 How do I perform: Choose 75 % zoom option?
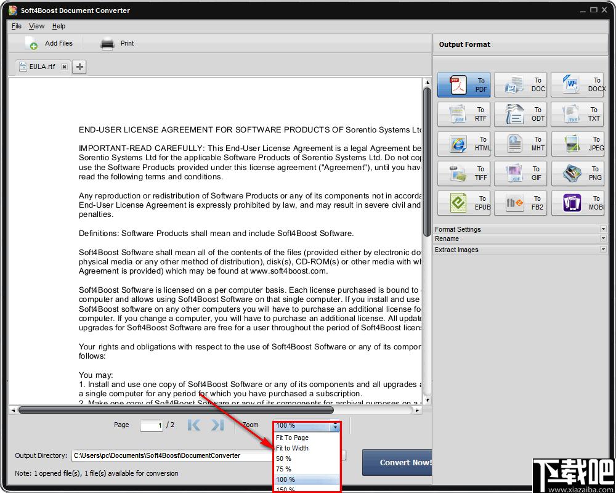tap(307, 469)
